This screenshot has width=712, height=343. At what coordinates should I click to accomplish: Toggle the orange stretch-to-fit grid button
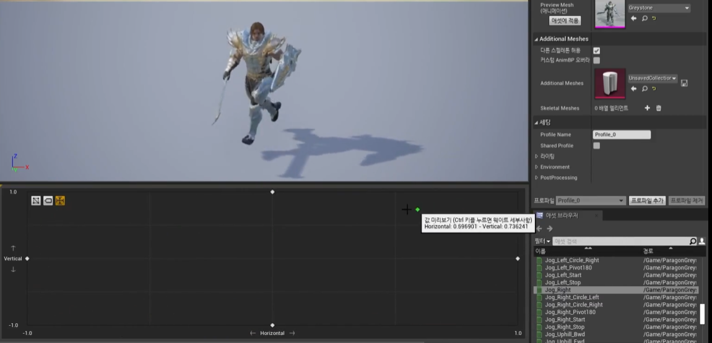click(60, 201)
